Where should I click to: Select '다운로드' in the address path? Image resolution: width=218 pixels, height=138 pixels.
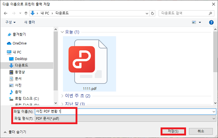[62, 13]
